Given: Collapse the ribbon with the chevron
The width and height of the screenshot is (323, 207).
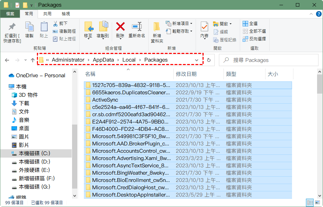Looking at the screenshot, I should point(311,14).
